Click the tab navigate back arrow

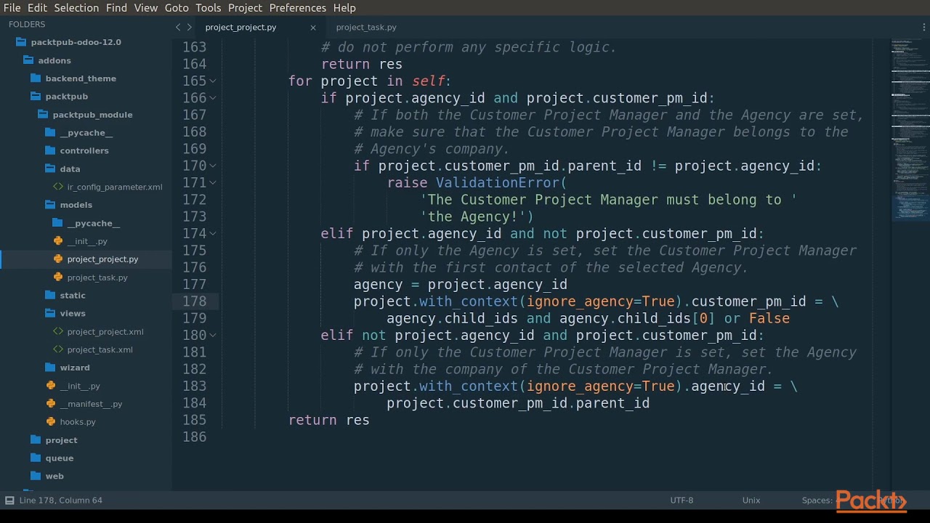[x=178, y=27]
